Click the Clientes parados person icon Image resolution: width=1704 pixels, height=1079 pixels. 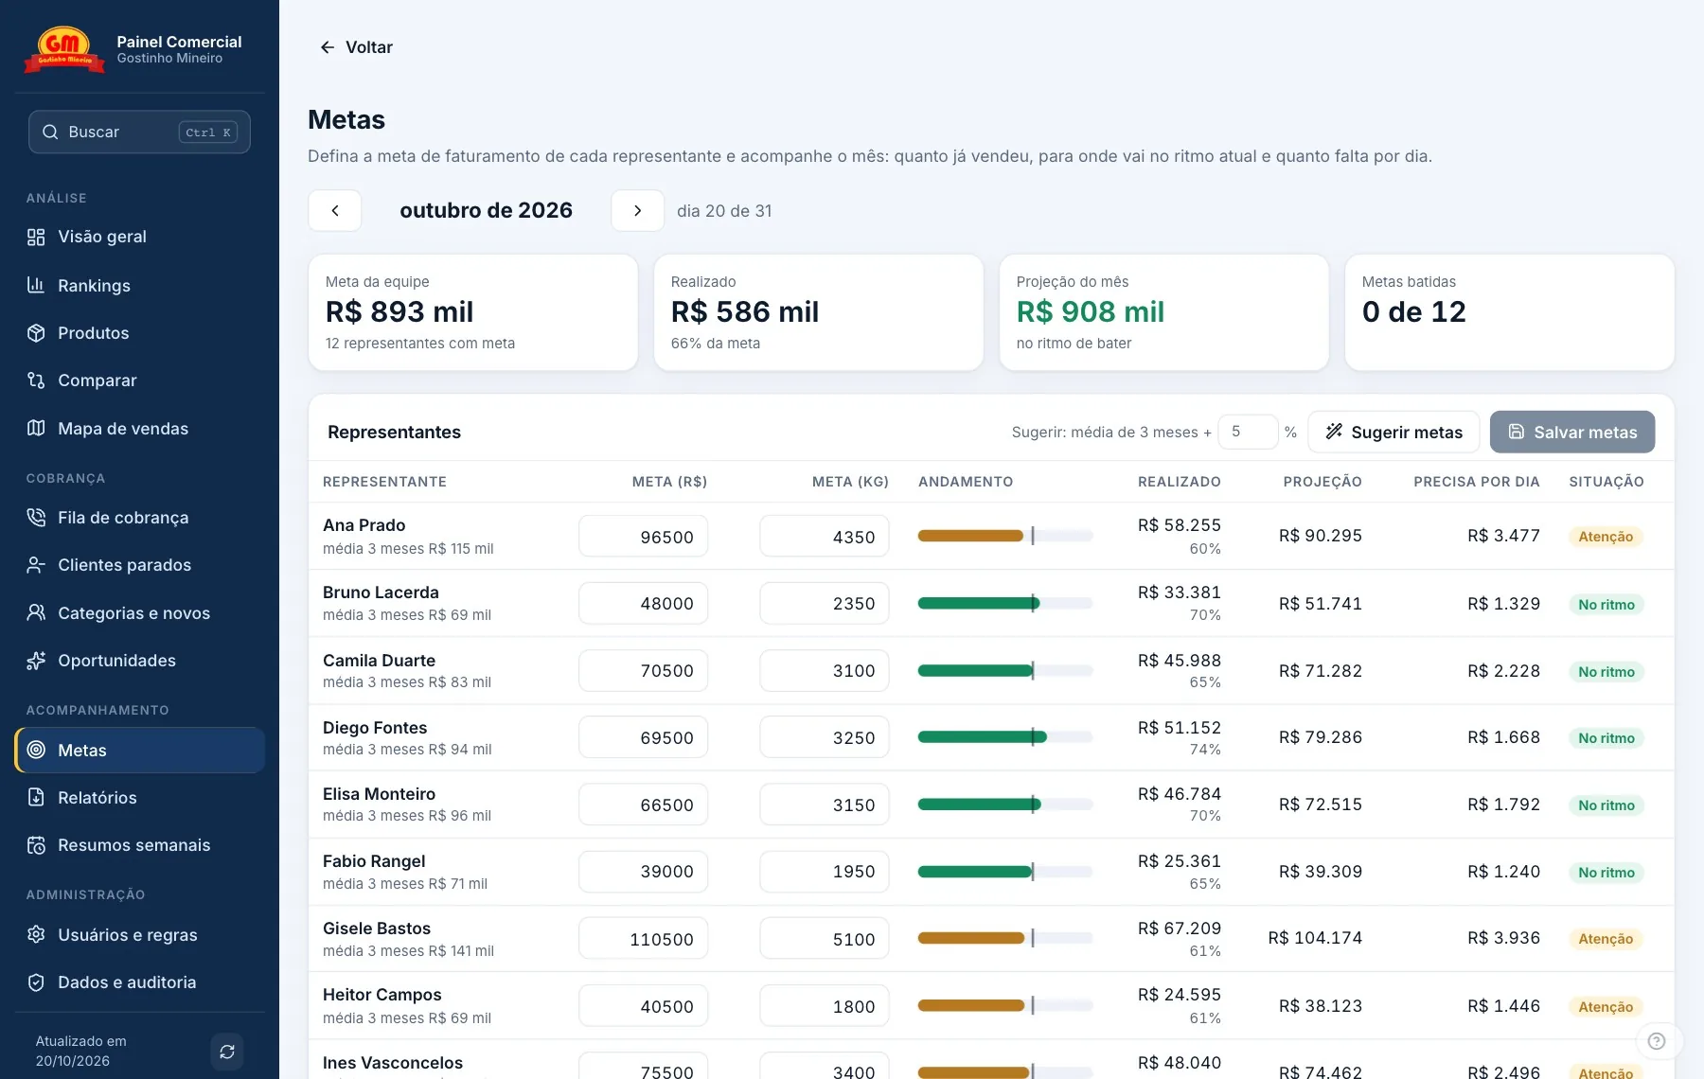click(36, 565)
